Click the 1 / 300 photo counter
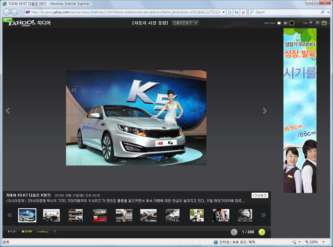Viewport: 333px width, 247px height. point(248,232)
